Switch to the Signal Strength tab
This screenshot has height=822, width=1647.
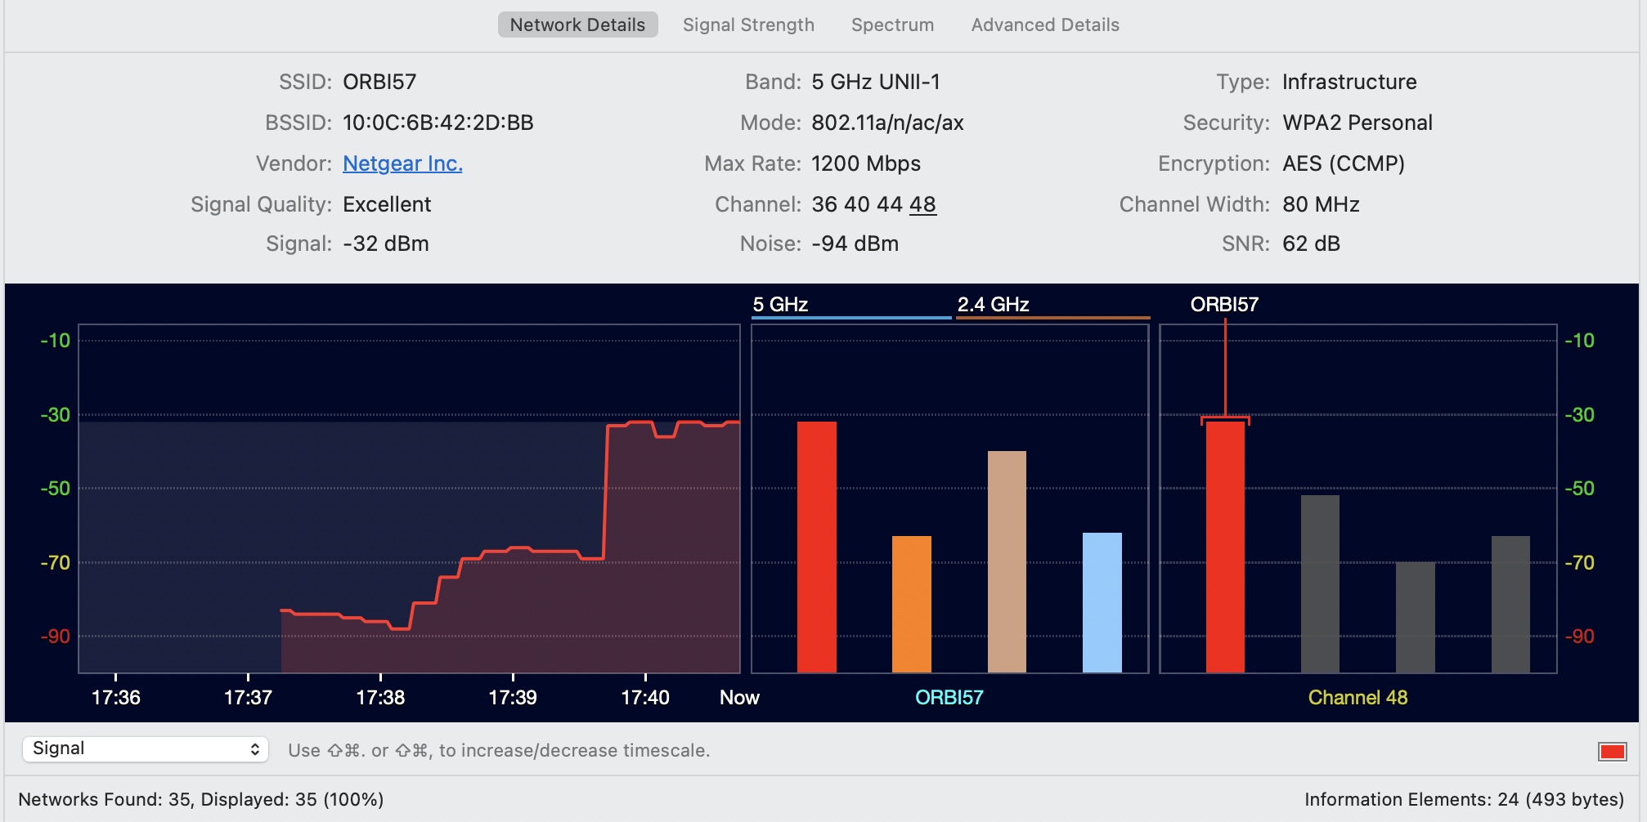coord(748,25)
